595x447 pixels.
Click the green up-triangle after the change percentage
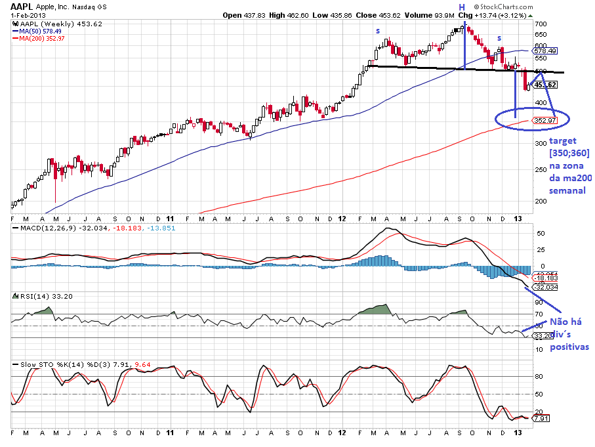(530, 16)
